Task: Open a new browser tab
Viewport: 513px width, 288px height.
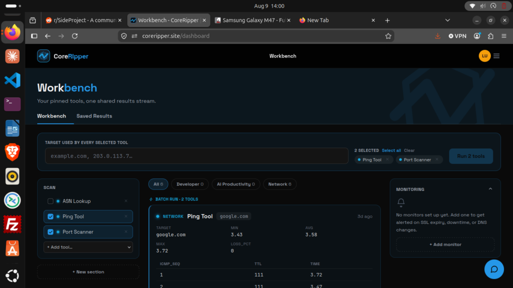Action: [x=387, y=20]
